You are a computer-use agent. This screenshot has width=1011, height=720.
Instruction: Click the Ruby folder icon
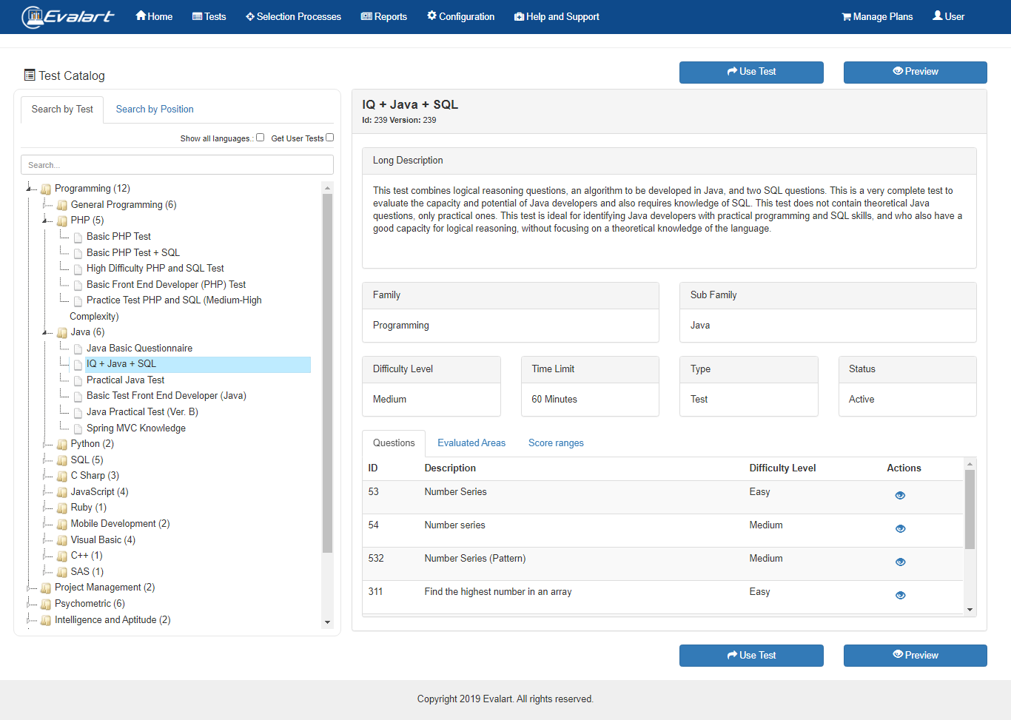[x=62, y=508]
